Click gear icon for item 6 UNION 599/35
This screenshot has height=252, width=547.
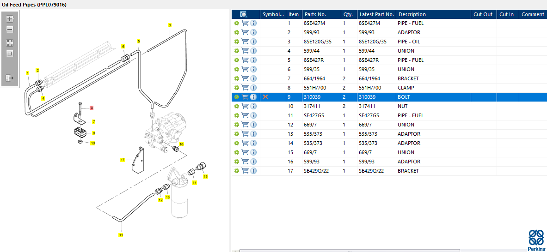coord(237,69)
